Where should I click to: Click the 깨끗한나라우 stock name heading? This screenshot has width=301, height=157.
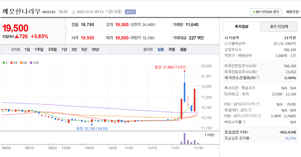coord(21,11)
